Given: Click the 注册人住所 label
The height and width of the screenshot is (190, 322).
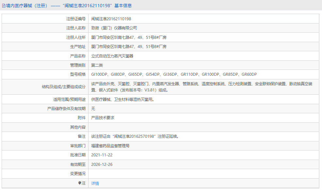Looking at the screenshot, I should tap(76, 38).
